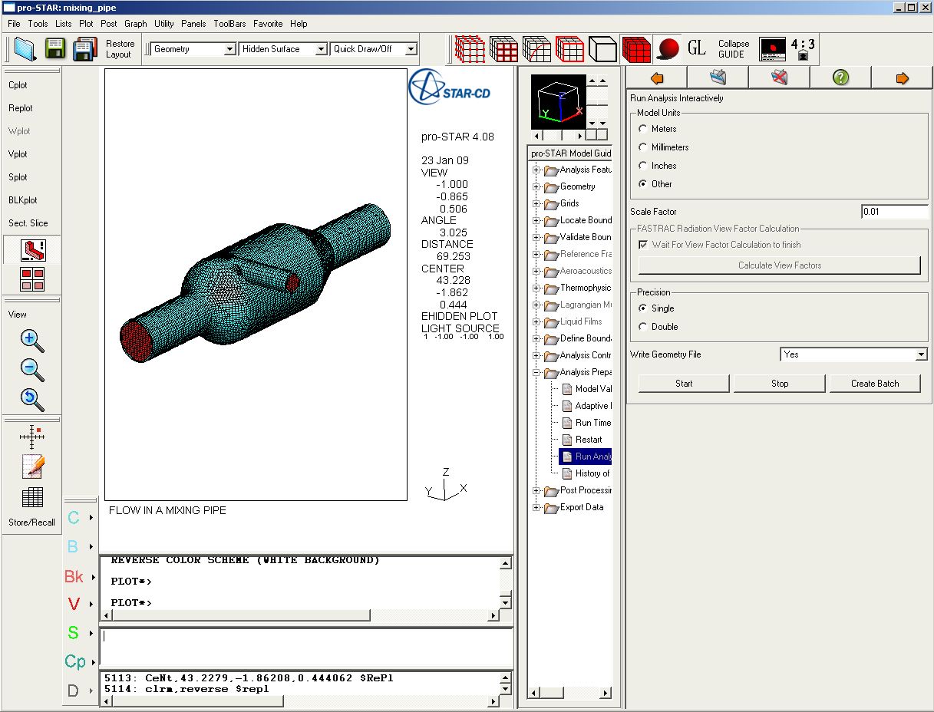Open the Utility menu

(x=163, y=24)
